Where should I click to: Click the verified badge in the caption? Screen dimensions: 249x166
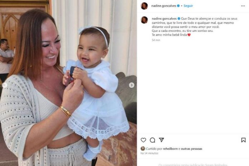click(179, 19)
